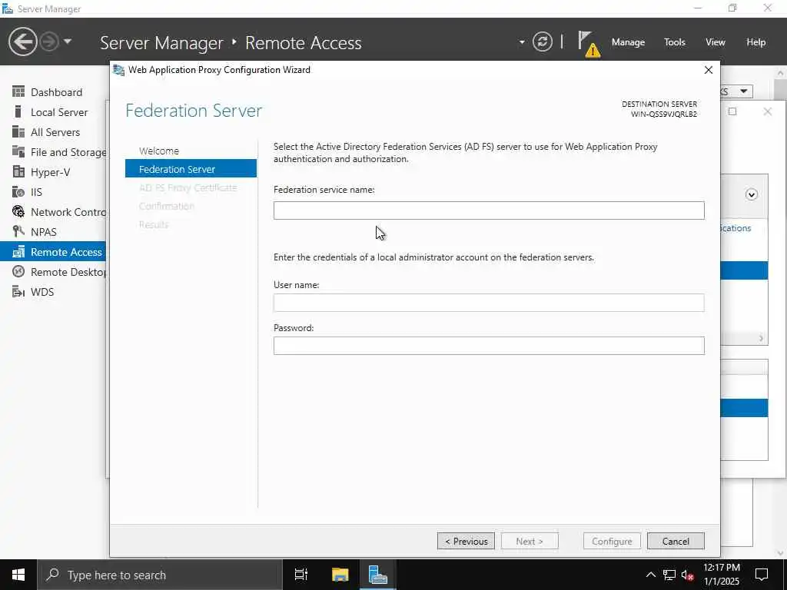Open the View menu
The width and height of the screenshot is (787, 590).
(715, 42)
